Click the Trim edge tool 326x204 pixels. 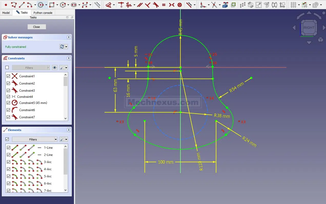click(214, 5)
